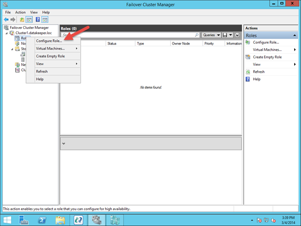Image resolution: width=301 pixels, height=226 pixels.
Task: Click the Configure Role icon in Actions pane
Action: coord(248,42)
